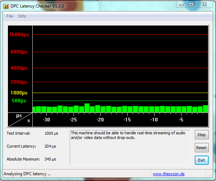Click the real-time streaming message text

(128, 135)
